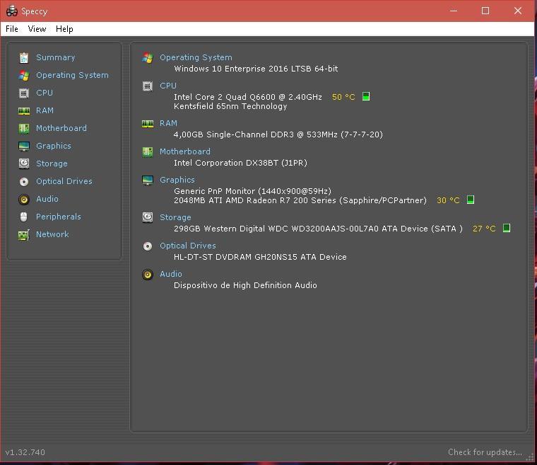This screenshot has width=537, height=465.
Task: Click the AMD Radeon R7 200 Series text
Action: pyautogui.click(x=300, y=200)
